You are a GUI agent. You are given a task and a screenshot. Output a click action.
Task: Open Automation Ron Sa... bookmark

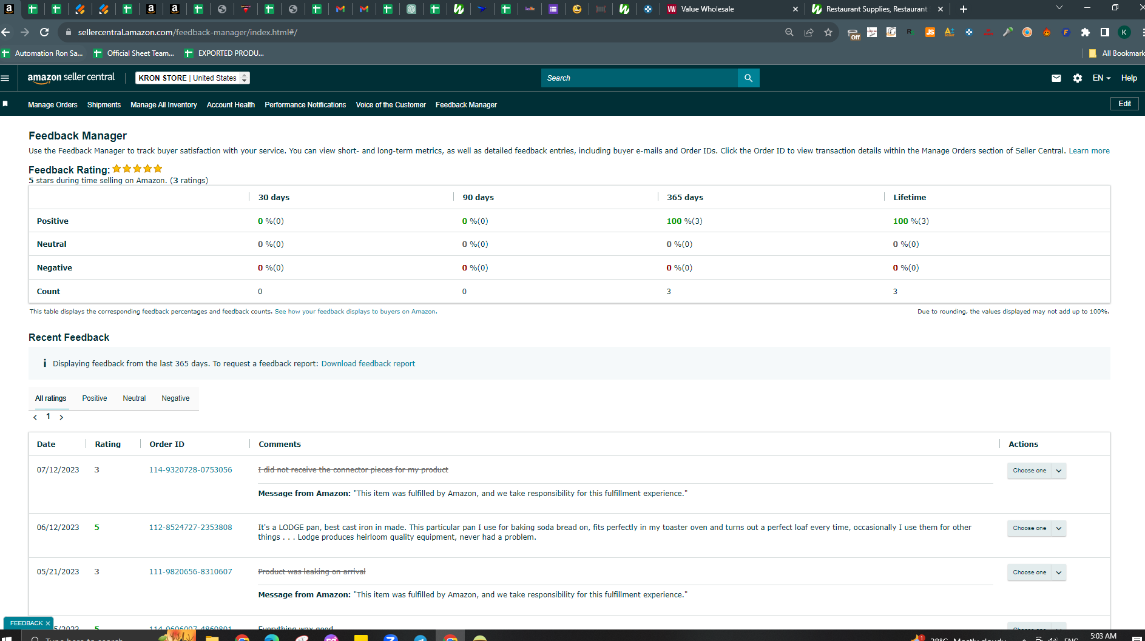coord(42,53)
